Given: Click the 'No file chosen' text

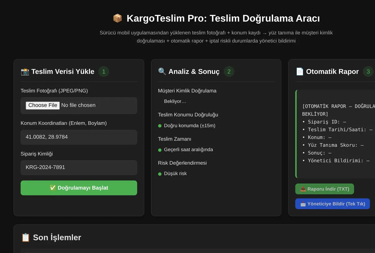Looking at the screenshot, I should (78, 105).
